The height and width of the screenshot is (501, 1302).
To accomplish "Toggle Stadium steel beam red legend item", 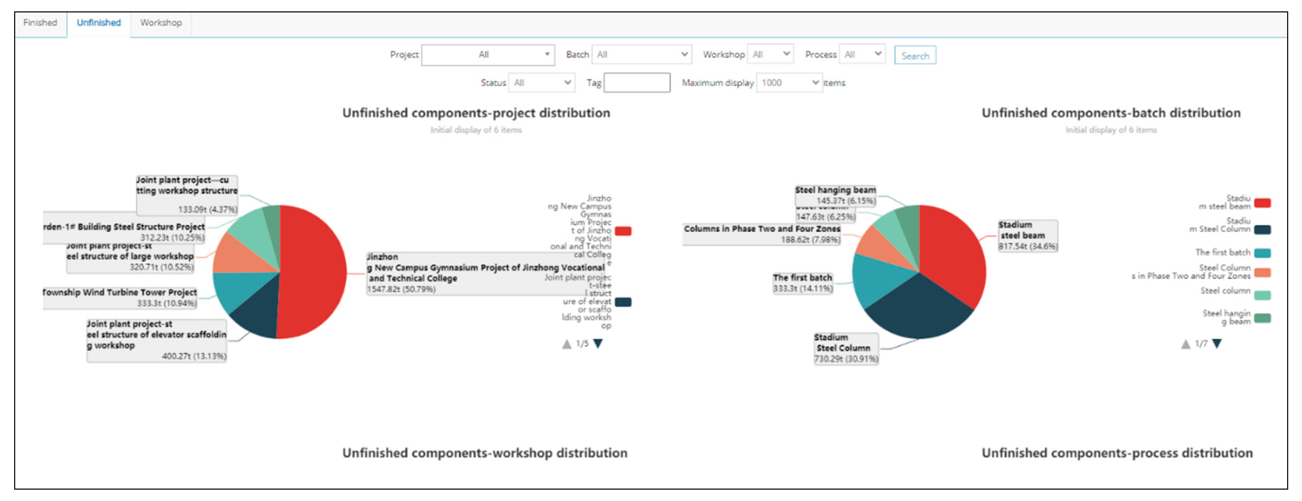I will click(1263, 203).
